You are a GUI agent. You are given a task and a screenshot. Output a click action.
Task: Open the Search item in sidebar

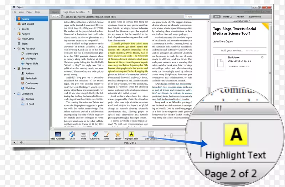click(25, 29)
